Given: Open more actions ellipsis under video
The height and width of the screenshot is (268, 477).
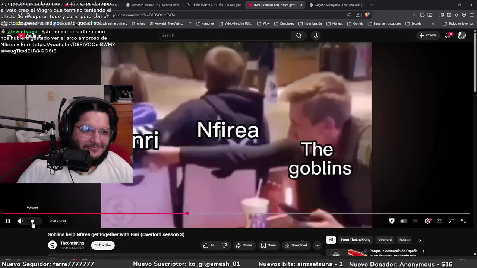Looking at the screenshot, I should 318,245.
